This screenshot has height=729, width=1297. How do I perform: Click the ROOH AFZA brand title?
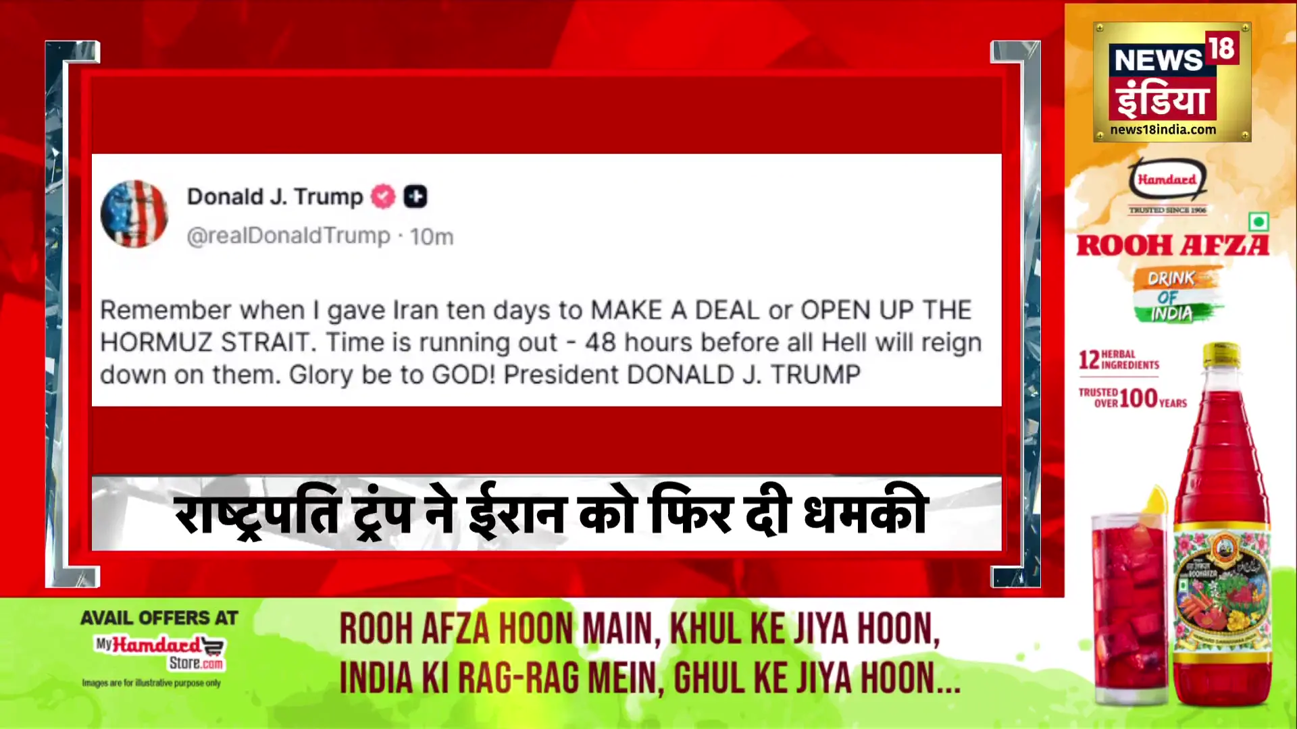click(x=1173, y=246)
